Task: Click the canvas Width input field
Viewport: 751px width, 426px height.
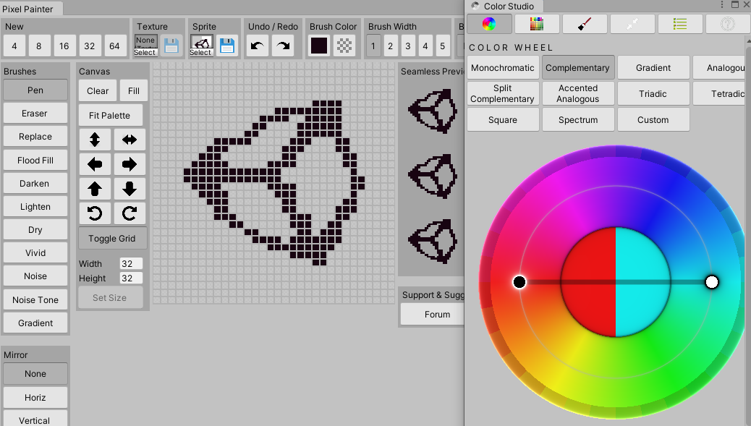Action: coord(131,264)
